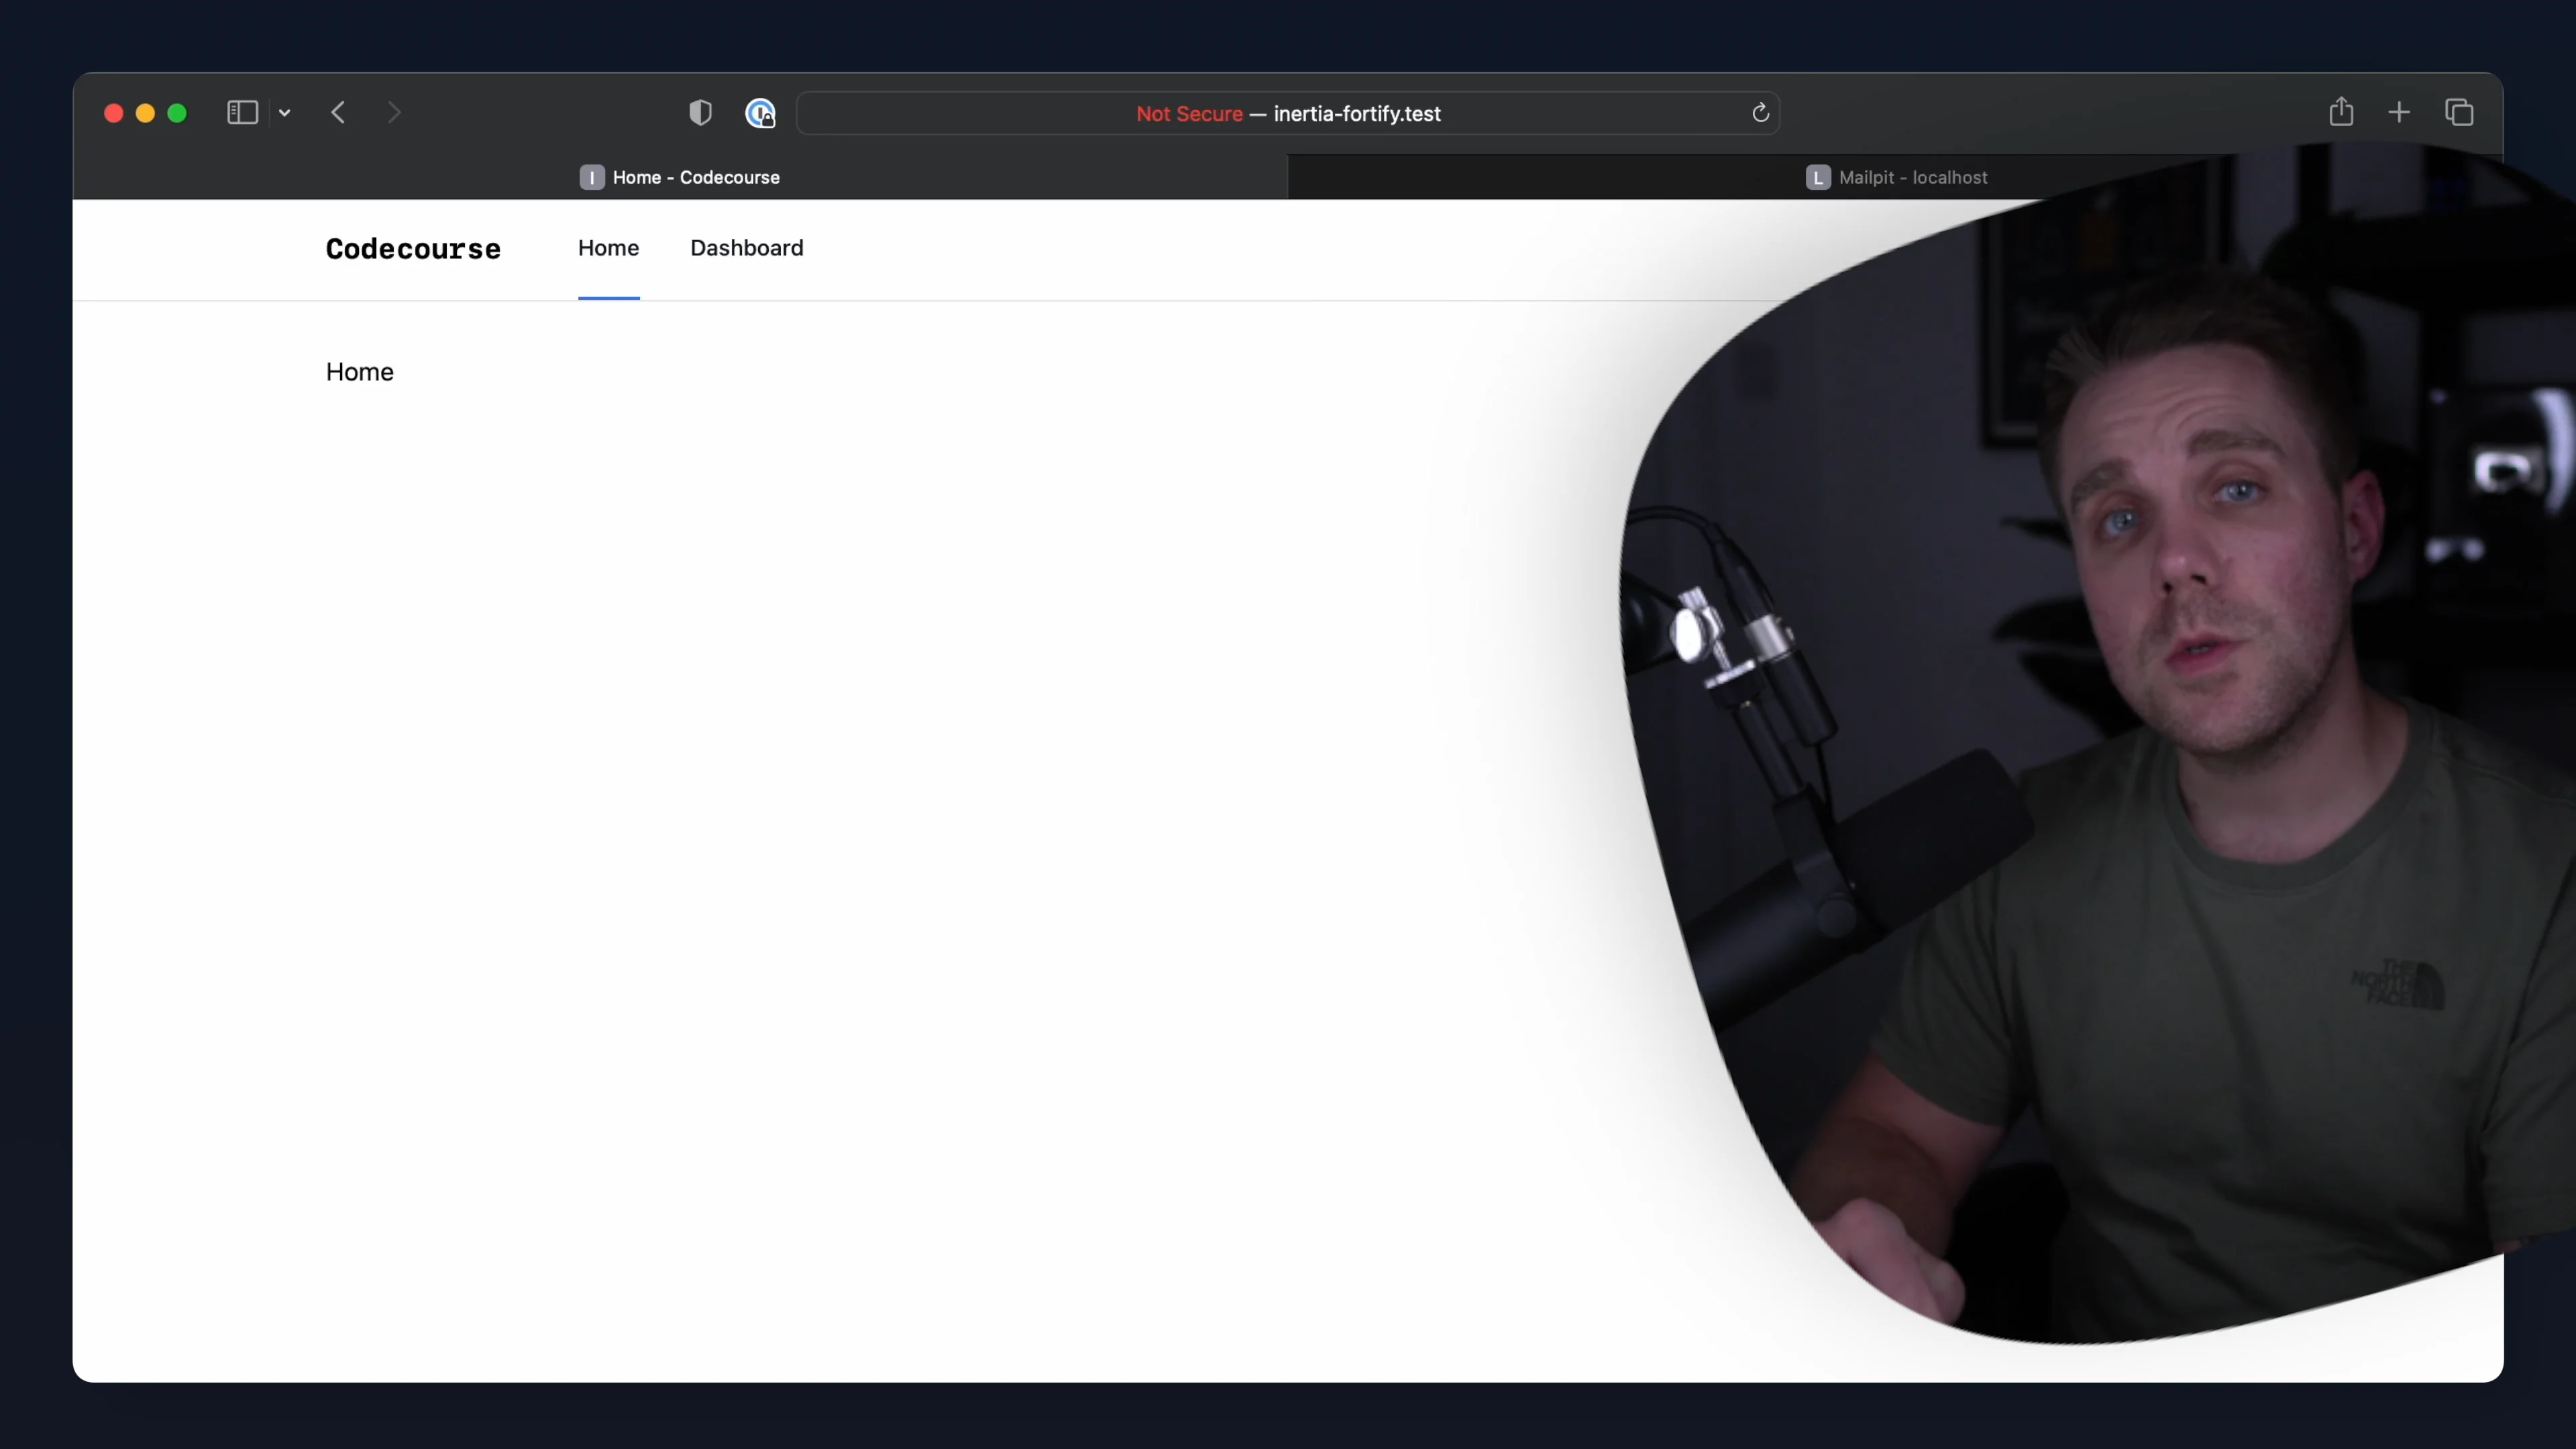The height and width of the screenshot is (1449, 2576).
Task: Click the Not Secure warning text
Action: 1189,114
